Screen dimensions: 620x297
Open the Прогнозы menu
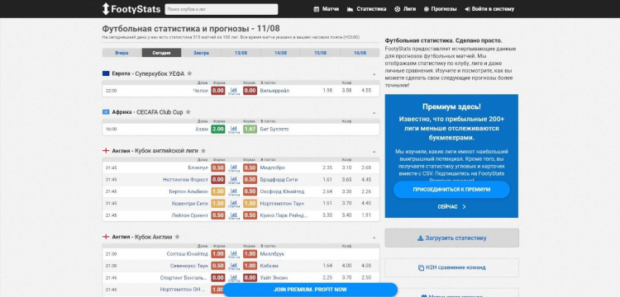click(x=440, y=9)
